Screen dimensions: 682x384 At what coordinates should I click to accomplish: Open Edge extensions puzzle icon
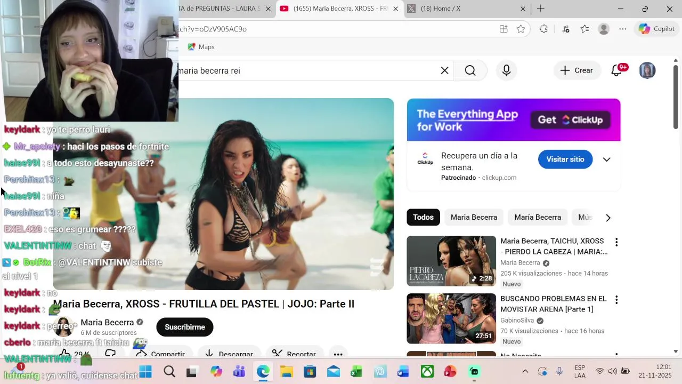pos(543,29)
